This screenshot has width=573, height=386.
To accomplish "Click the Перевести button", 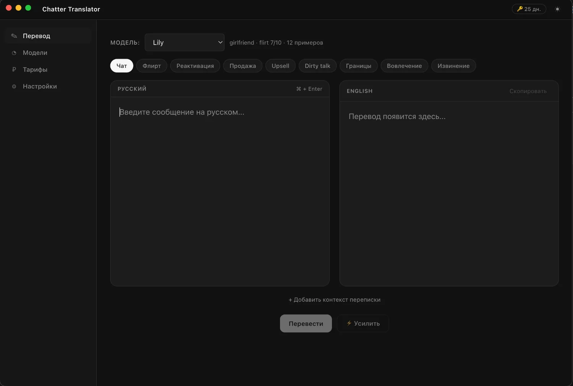I will click(x=306, y=323).
